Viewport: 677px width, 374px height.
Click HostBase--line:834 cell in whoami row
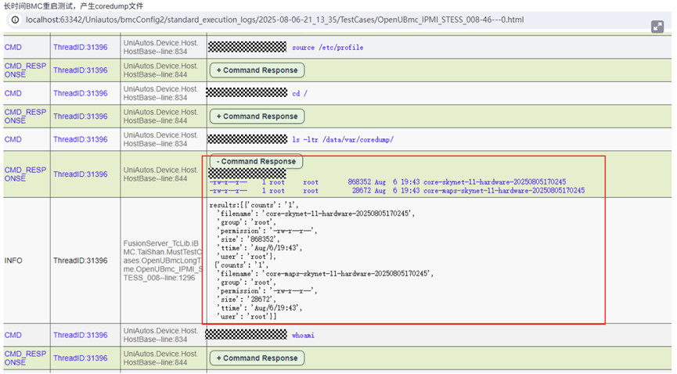pos(160,335)
